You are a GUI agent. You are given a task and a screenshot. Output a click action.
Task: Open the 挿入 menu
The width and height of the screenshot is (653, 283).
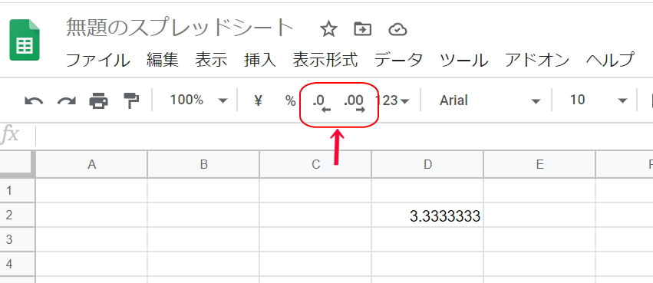(260, 61)
